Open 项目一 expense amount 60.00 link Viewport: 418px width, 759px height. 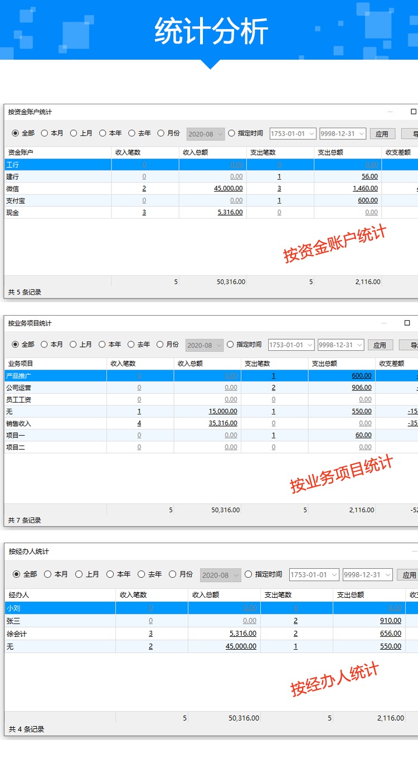coord(363,435)
